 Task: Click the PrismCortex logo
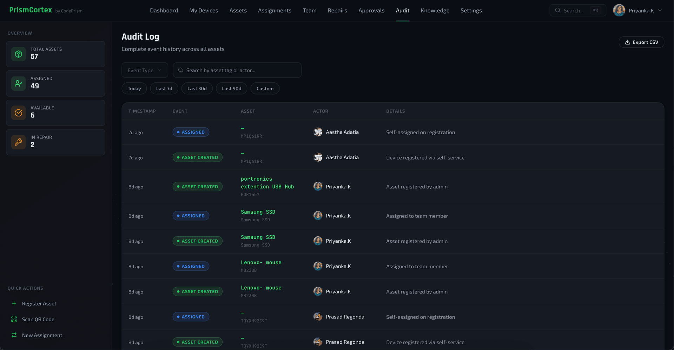pyautogui.click(x=31, y=10)
